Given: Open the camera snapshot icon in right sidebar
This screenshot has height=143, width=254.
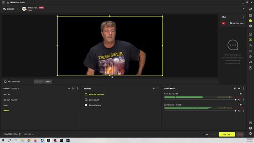Looking at the screenshot, I should [250, 35].
